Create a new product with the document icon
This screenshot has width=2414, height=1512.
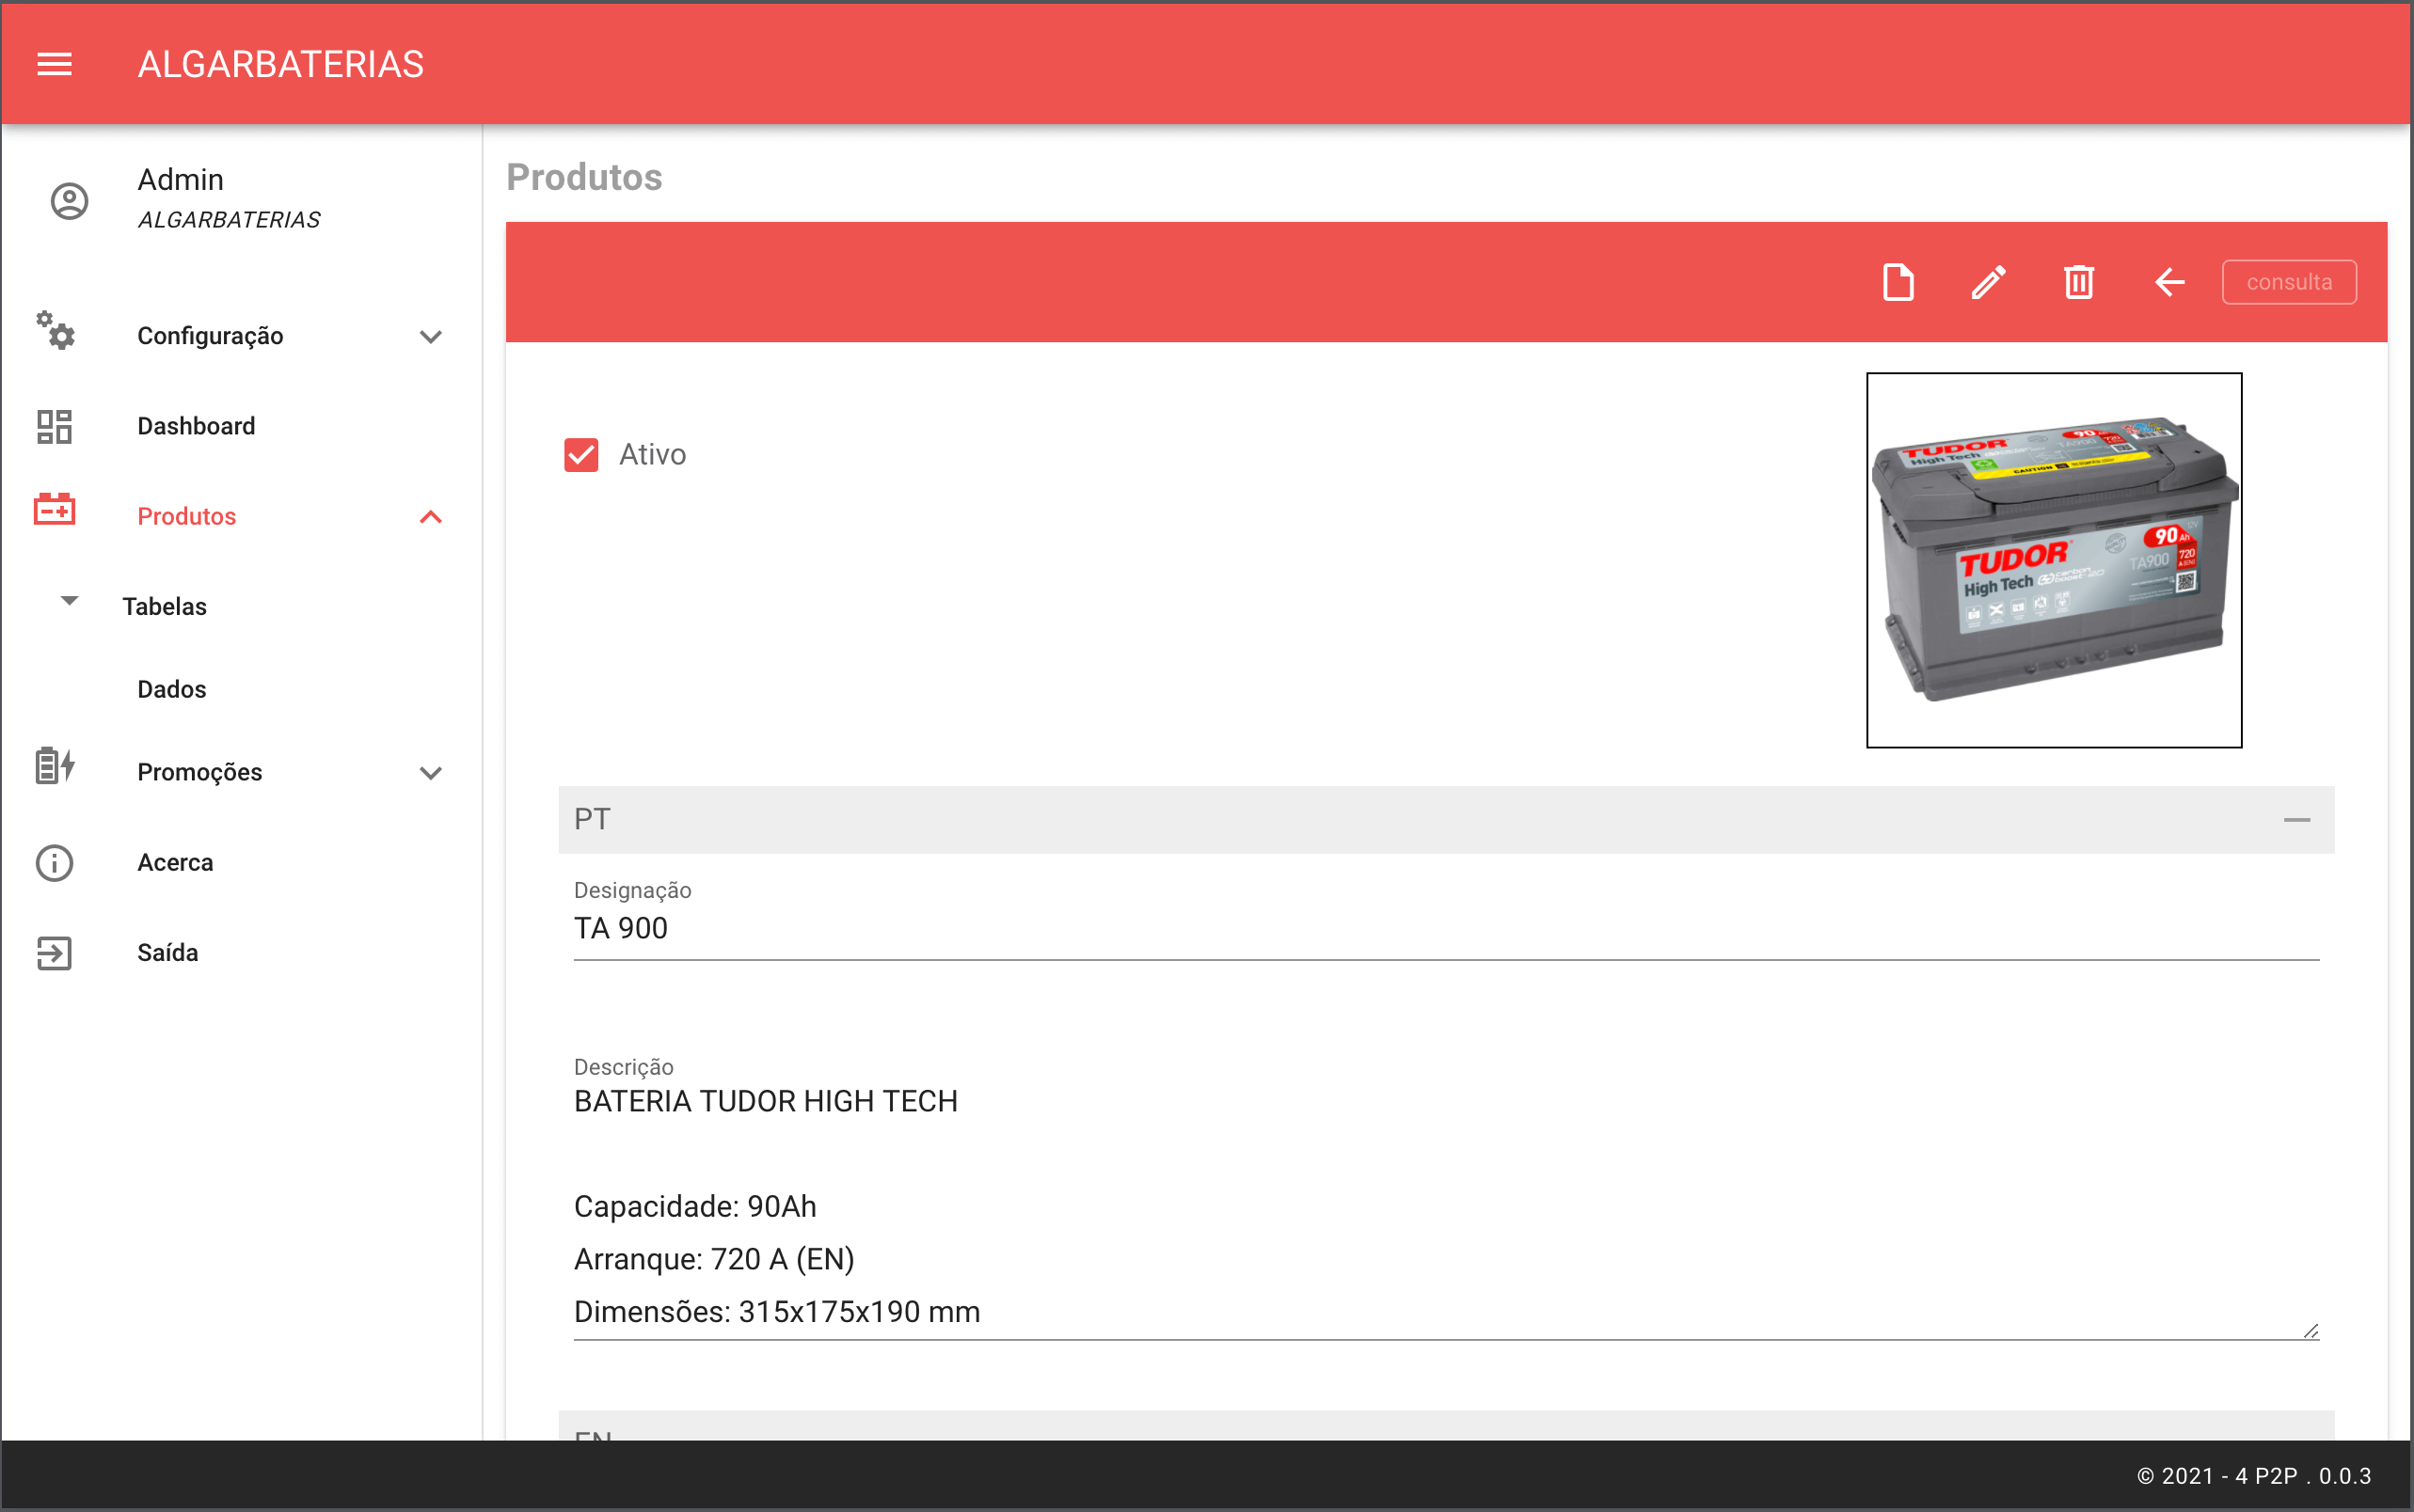pyautogui.click(x=1898, y=282)
